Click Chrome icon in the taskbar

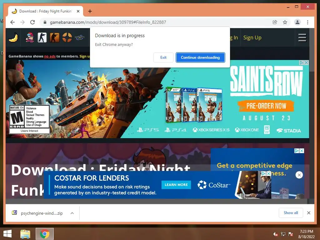click(45, 234)
